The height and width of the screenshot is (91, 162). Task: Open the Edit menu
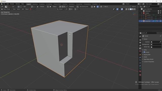coord(8,4)
